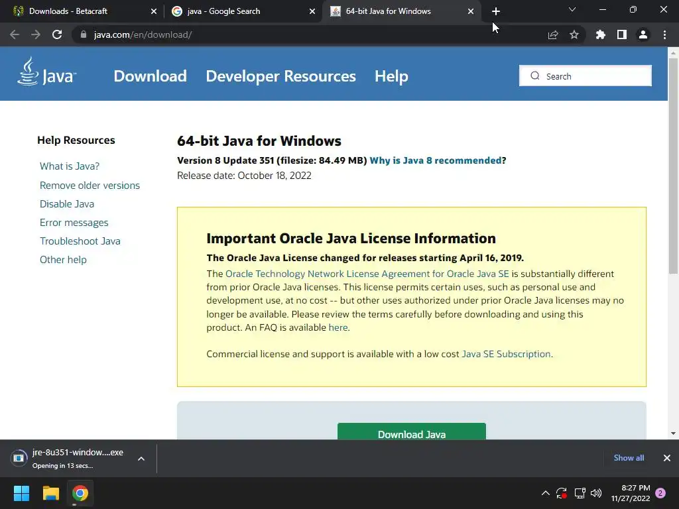Open the Disable Java link
This screenshot has height=509, width=679.
click(x=67, y=204)
